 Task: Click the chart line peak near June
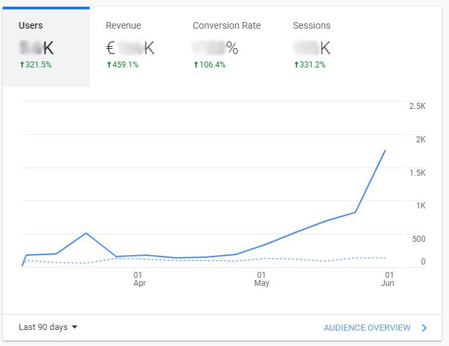tap(385, 151)
